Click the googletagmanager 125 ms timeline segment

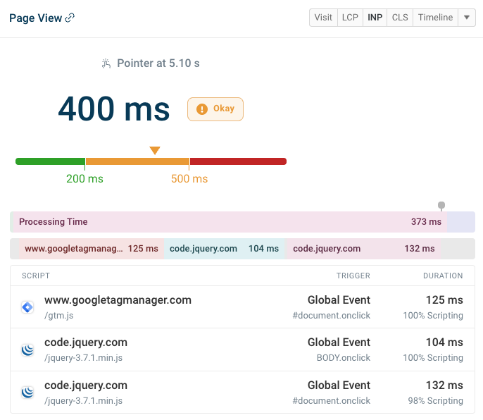[x=90, y=249]
